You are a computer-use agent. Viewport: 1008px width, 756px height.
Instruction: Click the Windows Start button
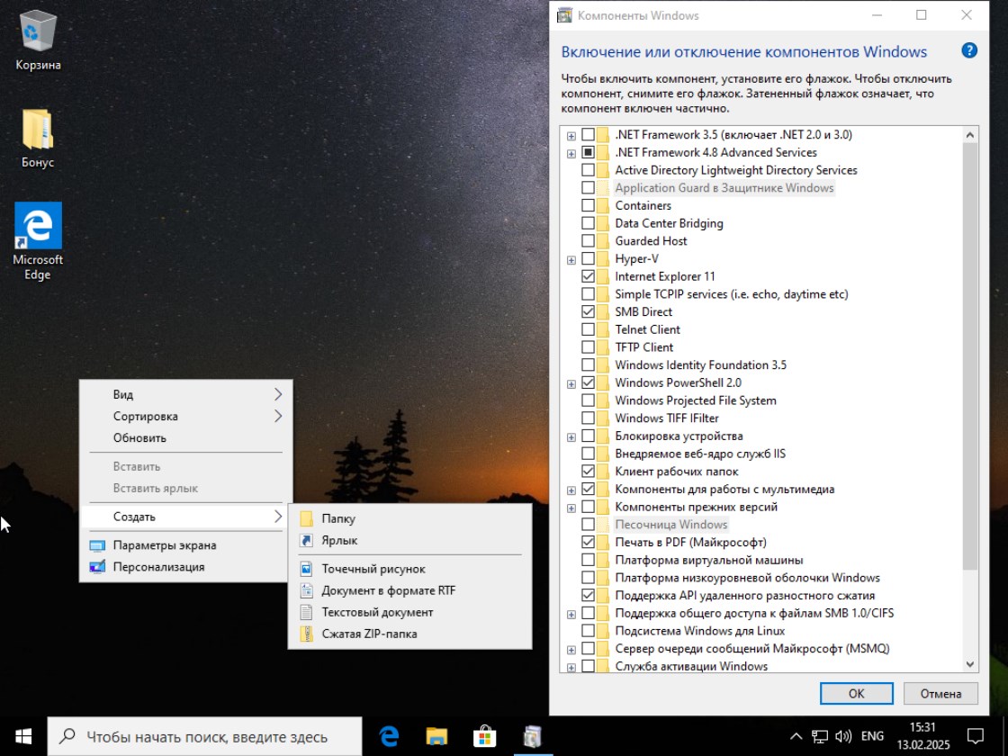pos(22,736)
